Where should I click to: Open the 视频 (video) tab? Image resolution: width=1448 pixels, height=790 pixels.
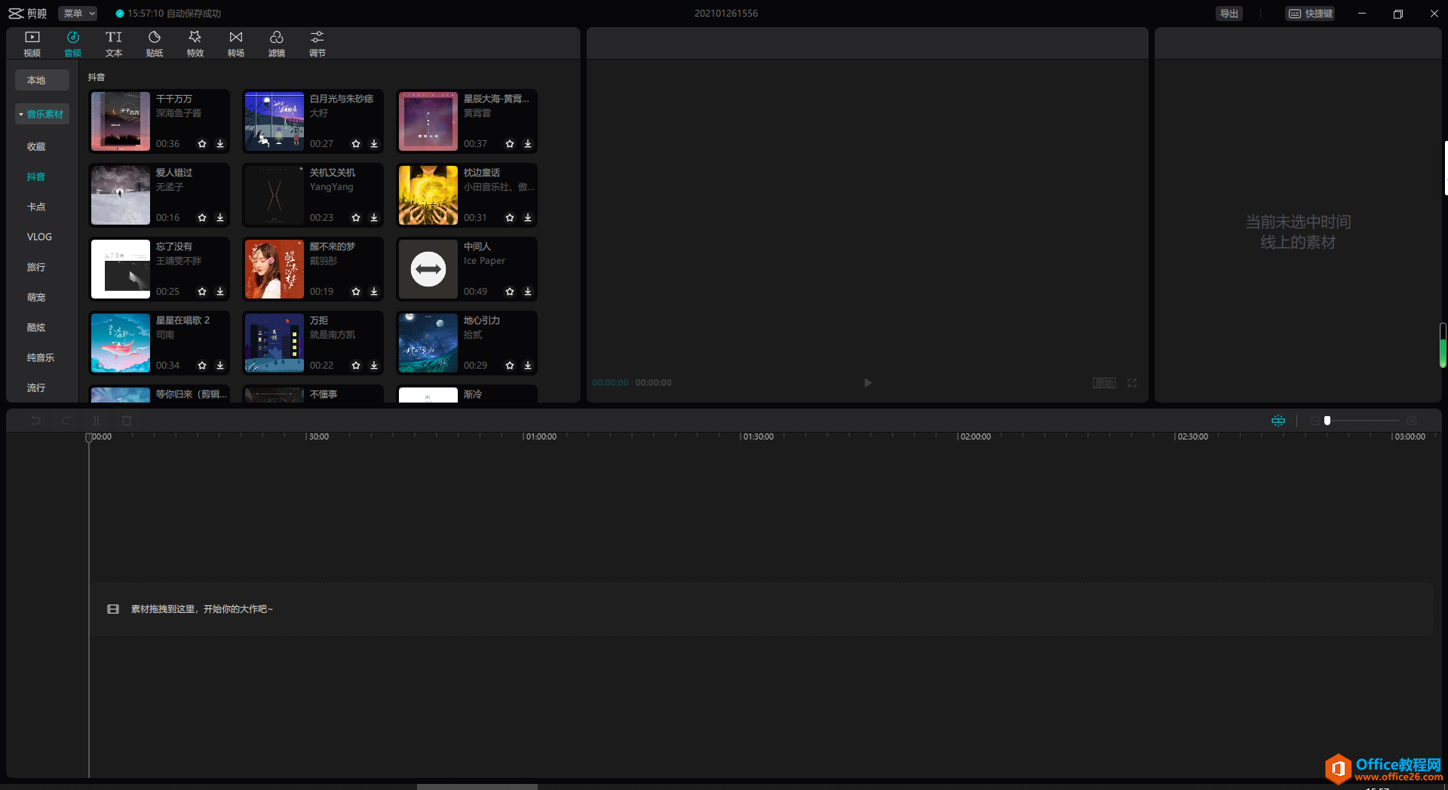[32, 44]
